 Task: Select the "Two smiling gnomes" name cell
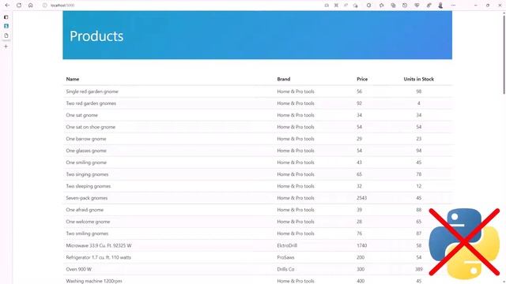click(87, 234)
